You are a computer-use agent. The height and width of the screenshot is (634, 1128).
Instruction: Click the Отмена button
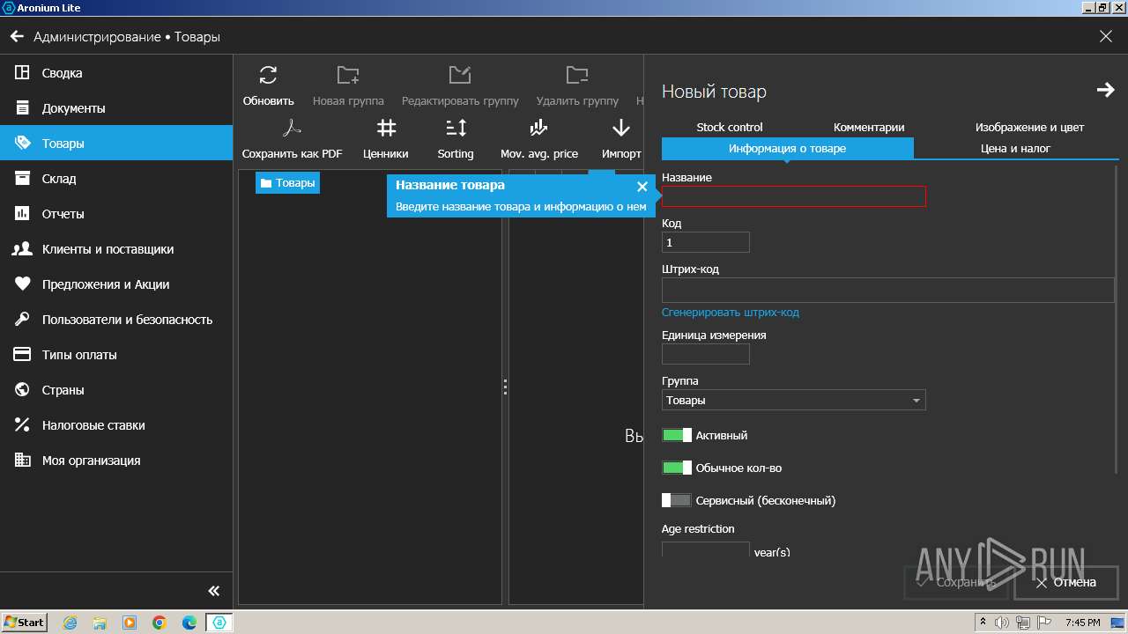click(x=1065, y=582)
